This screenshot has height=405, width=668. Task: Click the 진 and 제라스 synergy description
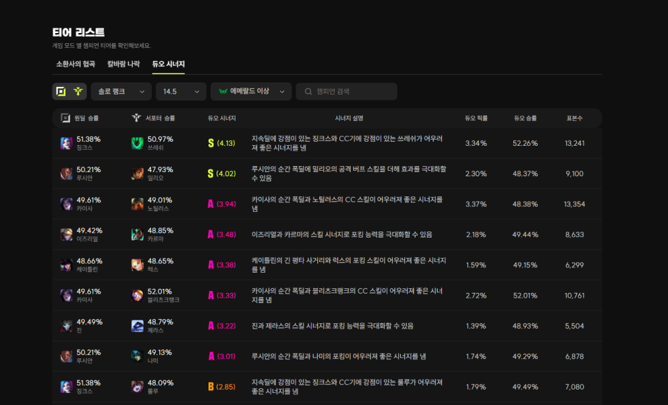(332, 326)
